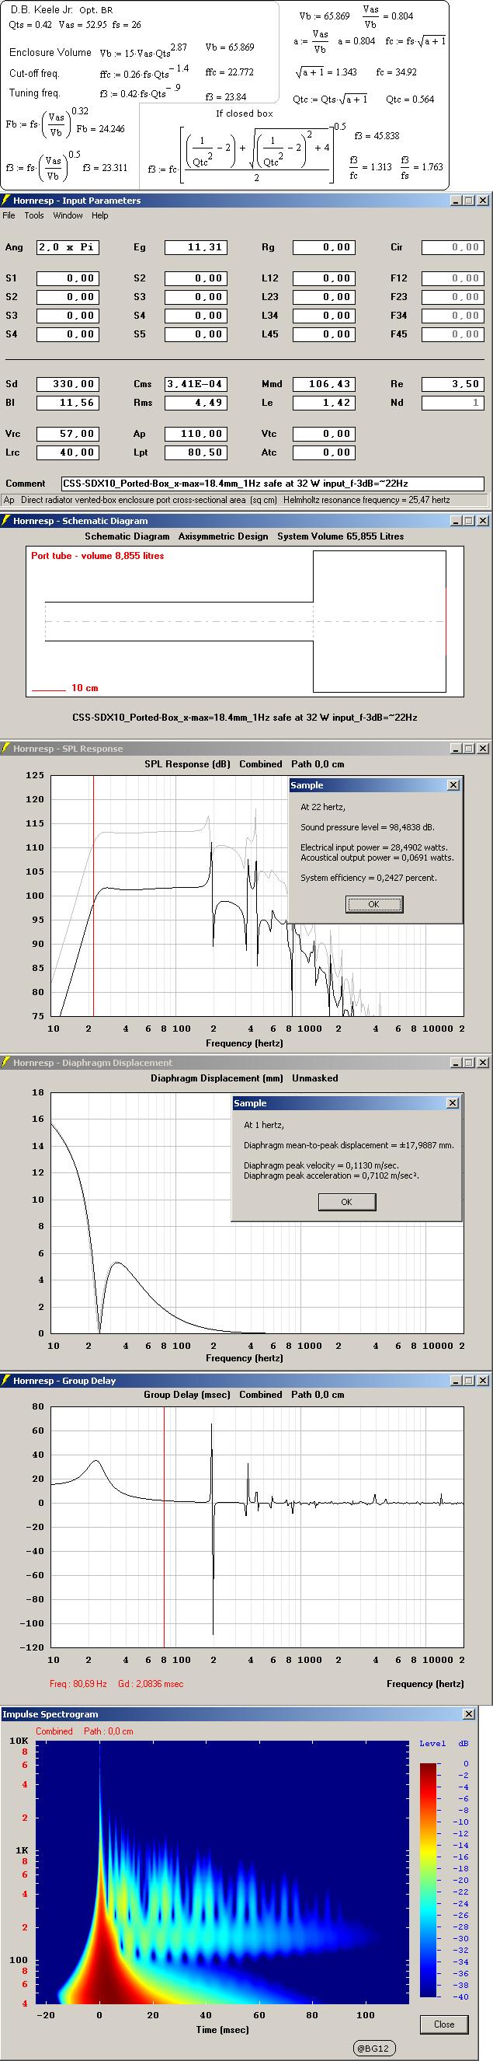
Task: Open the Help menu
Action: [100, 215]
